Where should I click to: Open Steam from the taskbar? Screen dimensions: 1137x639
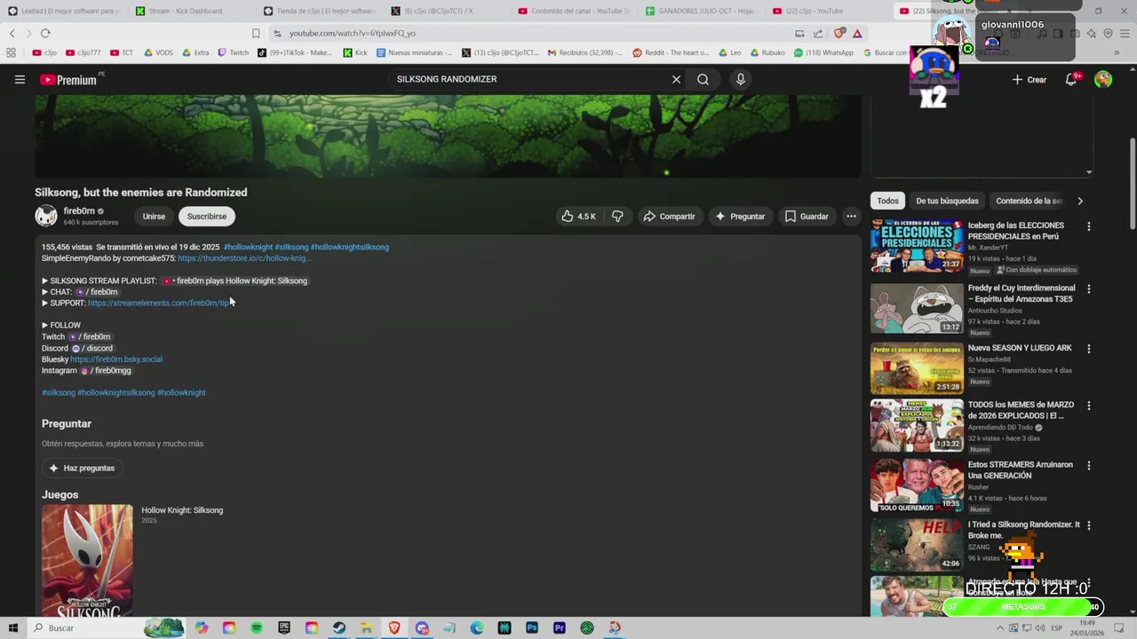[339, 627]
